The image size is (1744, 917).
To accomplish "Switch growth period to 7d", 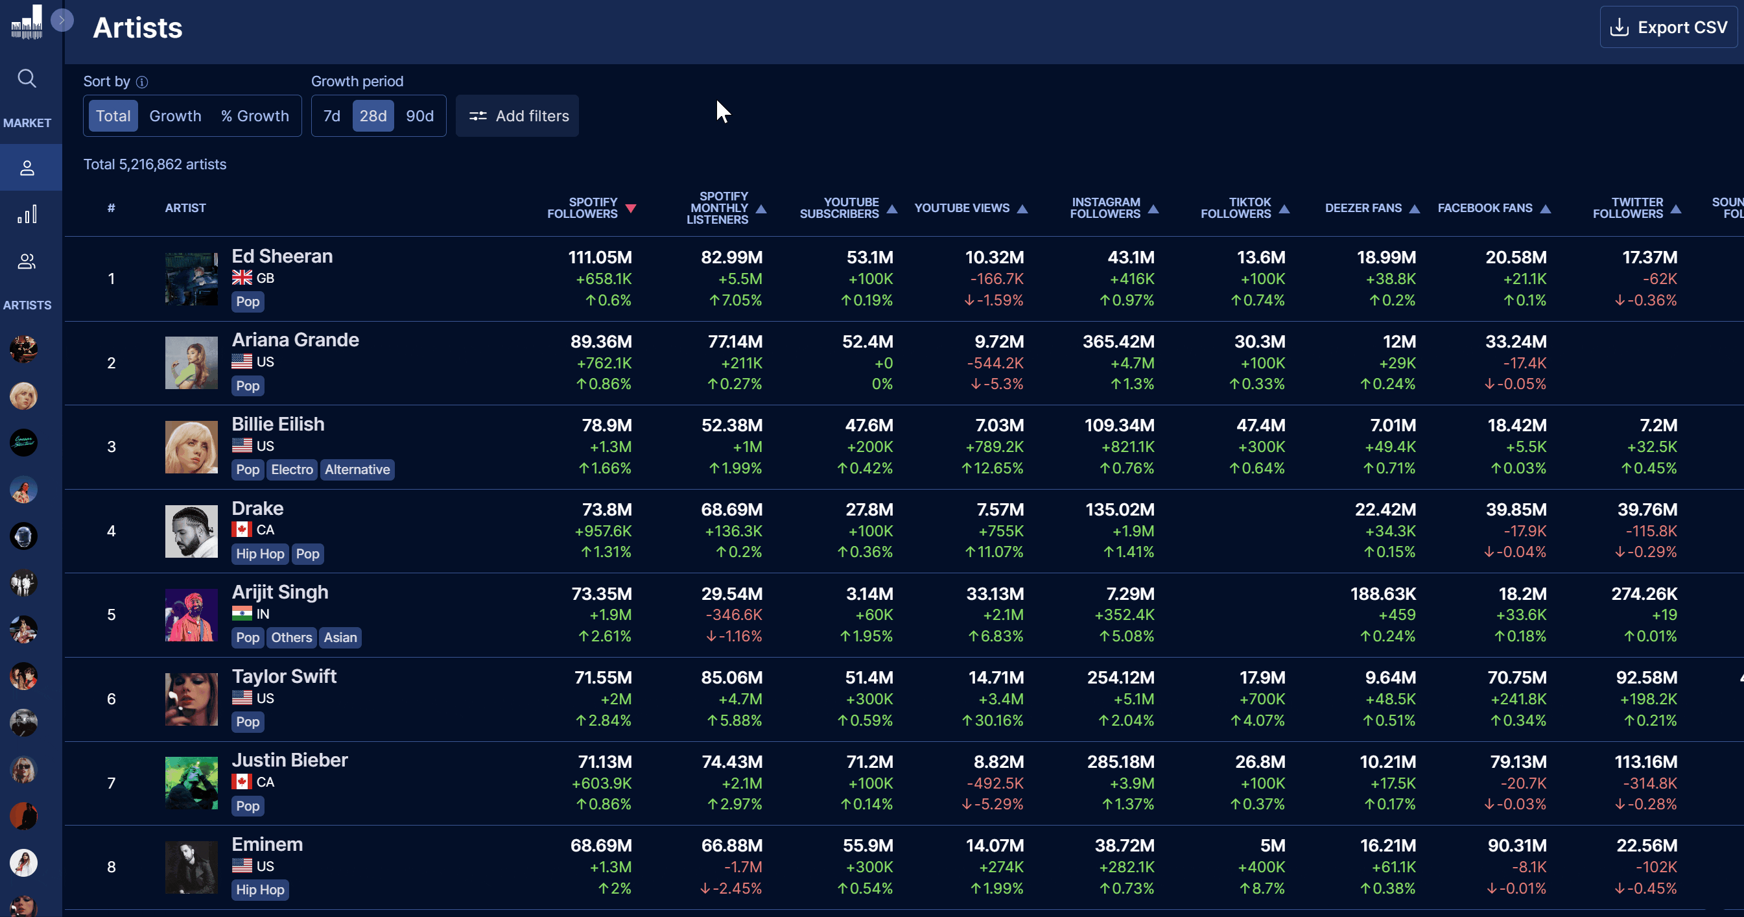I will pyautogui.click(x=332, y=116).
